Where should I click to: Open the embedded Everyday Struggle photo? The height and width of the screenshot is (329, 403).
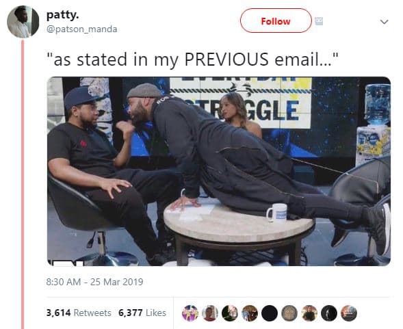pos(219,171)
